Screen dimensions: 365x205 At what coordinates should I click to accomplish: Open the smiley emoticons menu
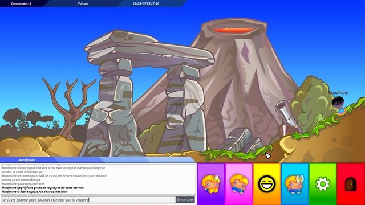point(267,184)
